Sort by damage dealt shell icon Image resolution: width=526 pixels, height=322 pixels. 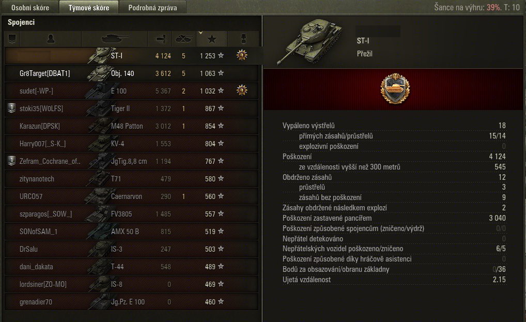(160, 39)
